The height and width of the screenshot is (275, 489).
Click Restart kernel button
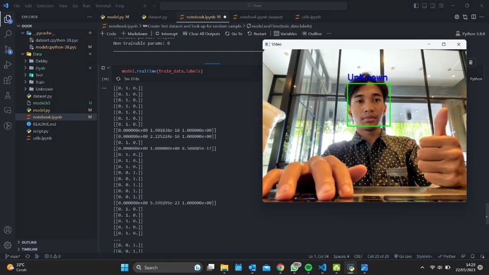click(x=257, y=34)
